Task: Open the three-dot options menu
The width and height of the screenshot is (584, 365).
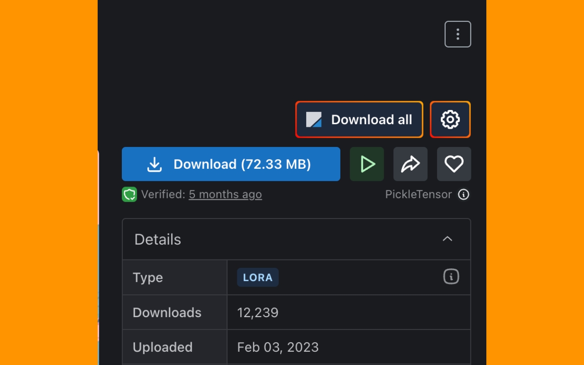Action: pyautogui.click(x=458, y=34)
